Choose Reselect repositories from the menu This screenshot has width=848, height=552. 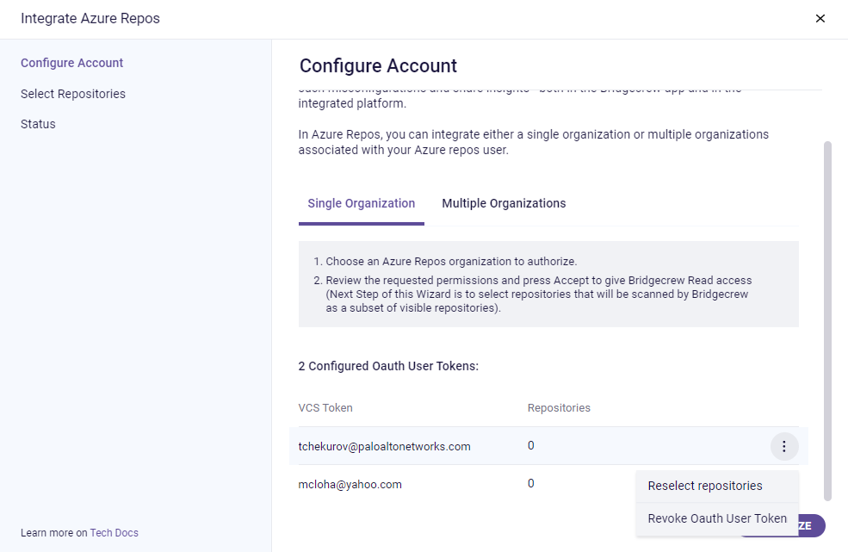tap(705, 486)
